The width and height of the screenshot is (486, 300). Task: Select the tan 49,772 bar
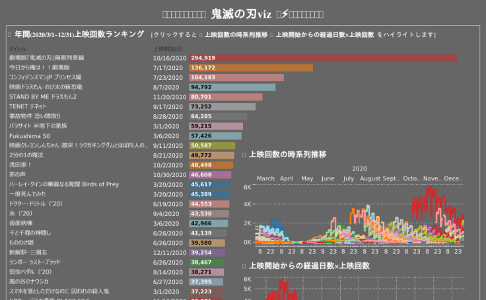tap(212, 155)
